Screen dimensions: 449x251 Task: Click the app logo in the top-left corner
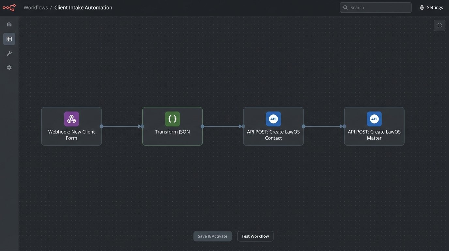(x=9, y=7)
